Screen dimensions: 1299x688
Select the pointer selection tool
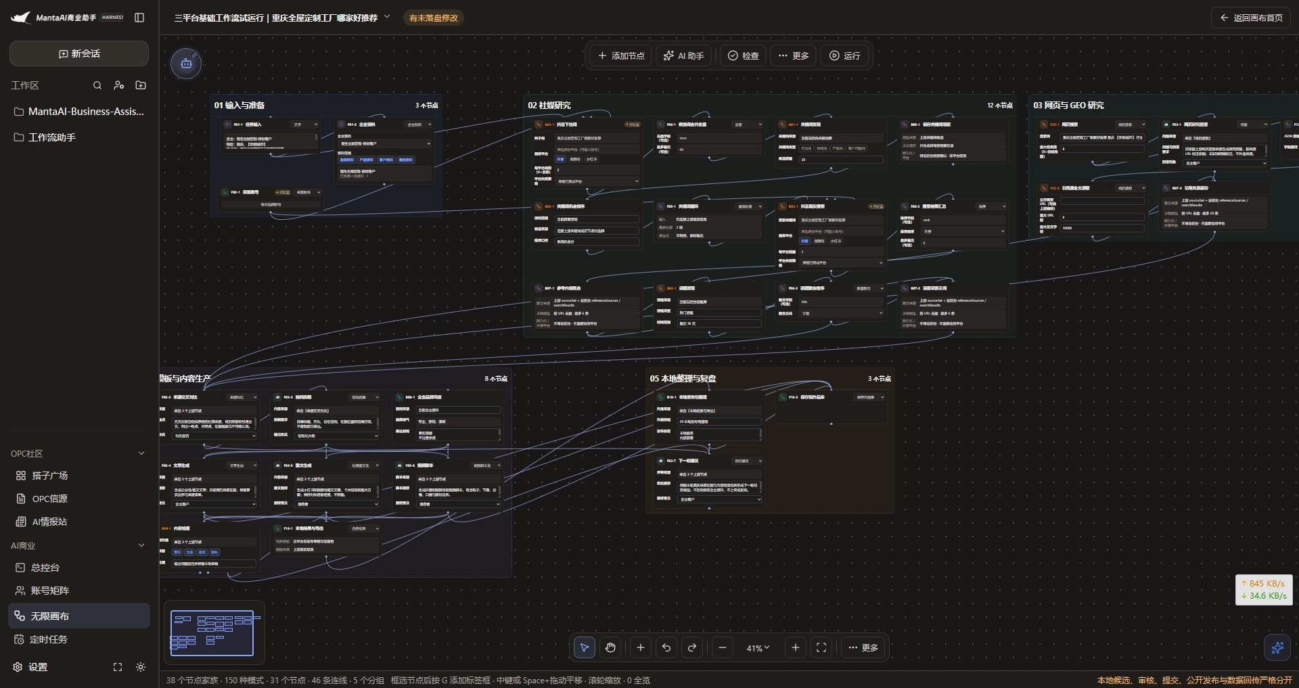tap(585, 647)
